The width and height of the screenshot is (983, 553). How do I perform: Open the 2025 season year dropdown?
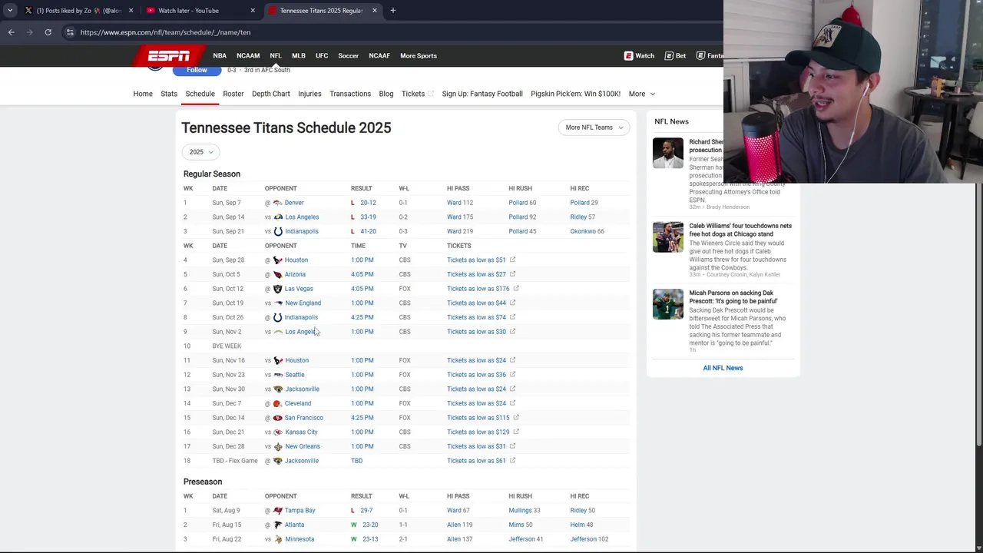point(201,152)
